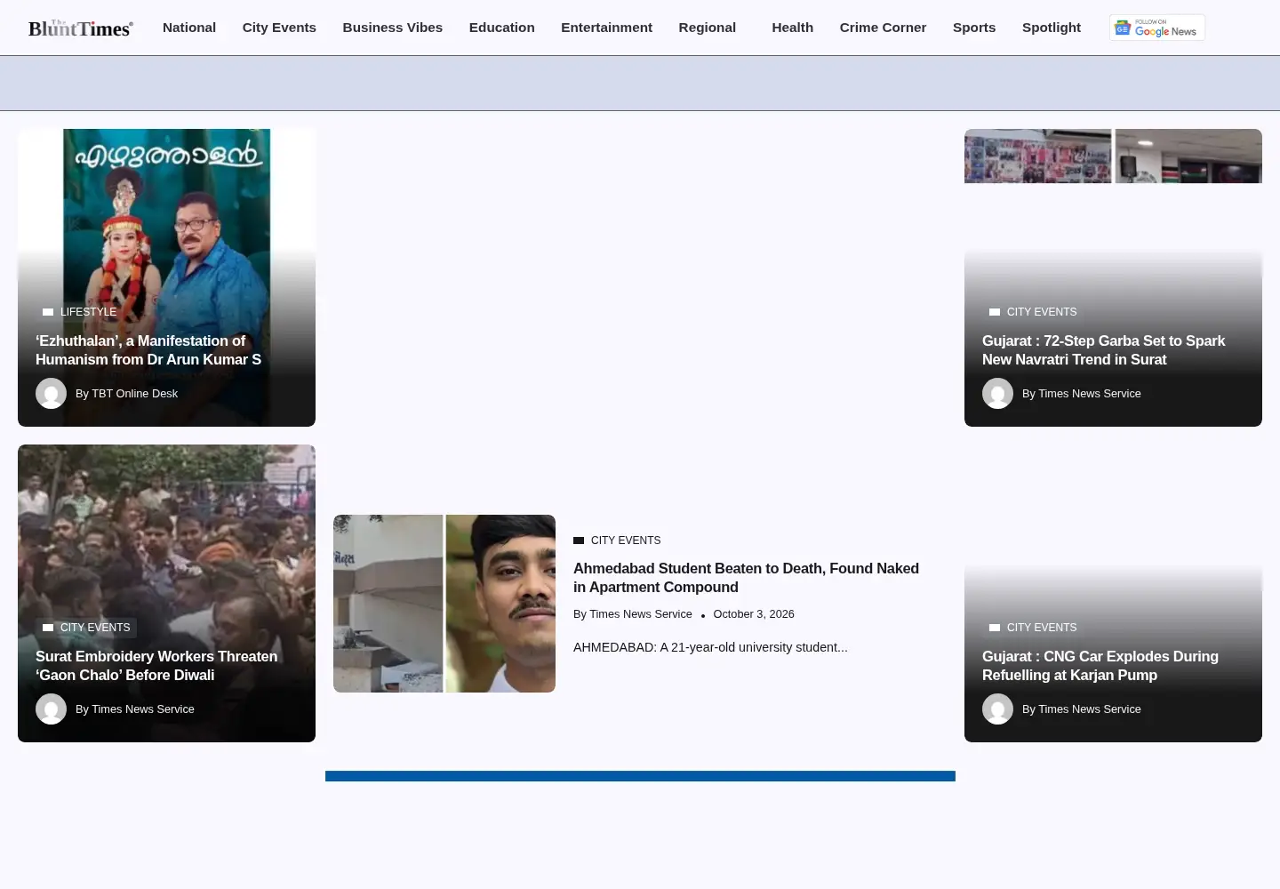1280x889 pixels.
Task: Go to Business Vibes section
Action: 393,28
